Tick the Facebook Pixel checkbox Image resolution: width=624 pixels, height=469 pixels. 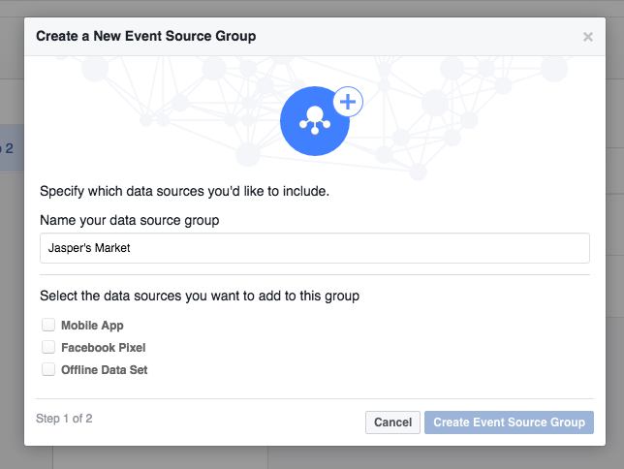click(48, 347)
